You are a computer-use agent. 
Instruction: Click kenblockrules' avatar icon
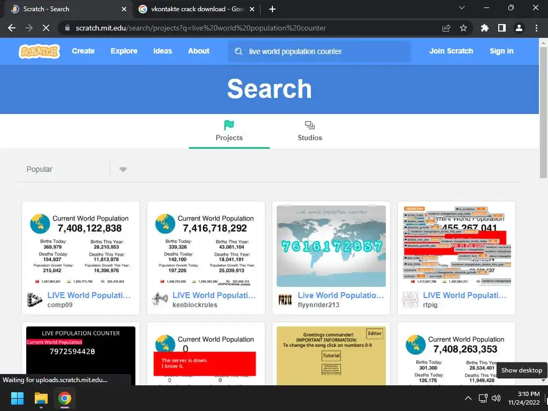[x=159, y=300]
